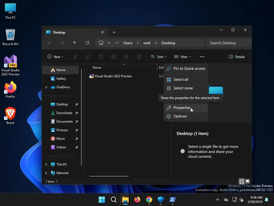
Task: Unpin Music from Quick access
Action: click(77, 139)
